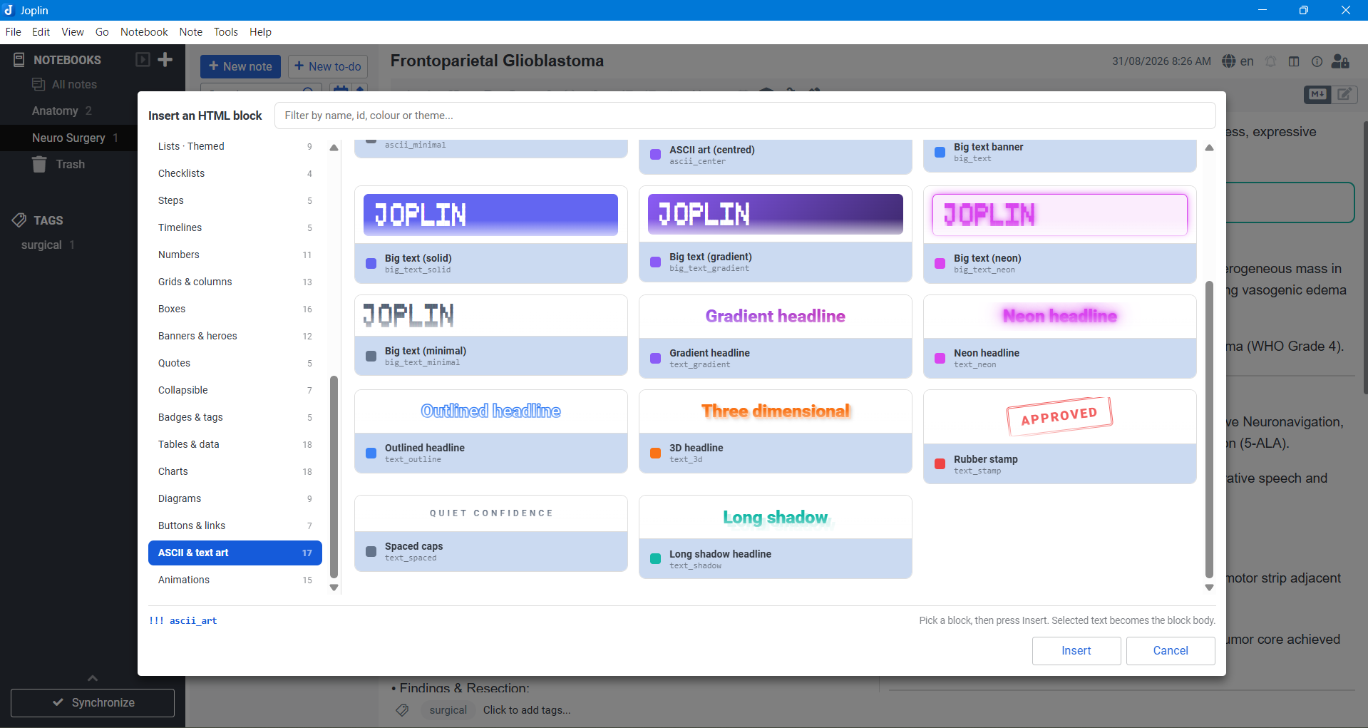Open the Tools menu
This screenshot has height=728, width=1368.
[x=226, y=32]
